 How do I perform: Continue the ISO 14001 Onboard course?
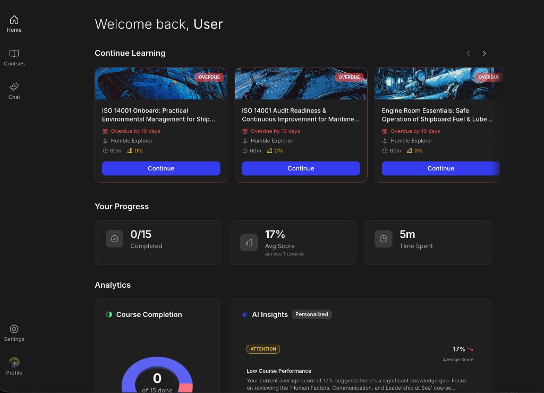(x=161, y=168)
